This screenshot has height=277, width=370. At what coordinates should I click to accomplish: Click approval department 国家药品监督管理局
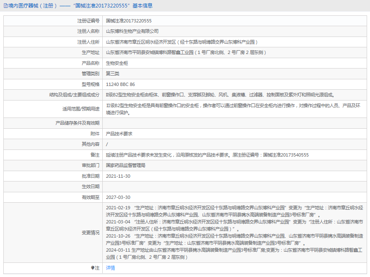tap(126, 165)
